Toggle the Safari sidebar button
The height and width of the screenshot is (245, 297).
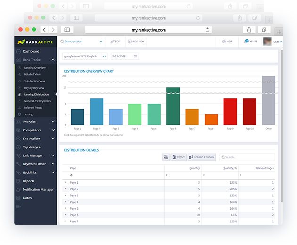67,30
